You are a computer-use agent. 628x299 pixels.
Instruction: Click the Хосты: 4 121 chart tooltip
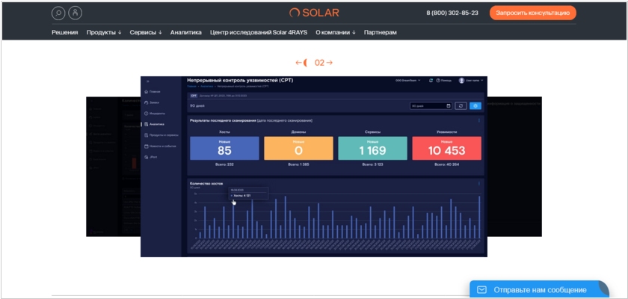point(248,193)
